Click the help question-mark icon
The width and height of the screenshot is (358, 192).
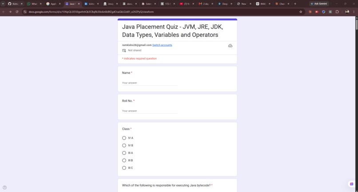coord(4,188)
